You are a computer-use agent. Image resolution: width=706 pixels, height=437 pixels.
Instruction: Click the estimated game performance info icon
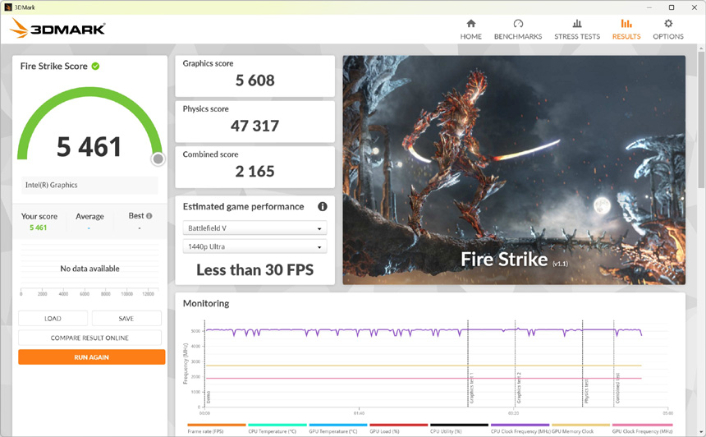pyautogui.click(x=323, y=207)
